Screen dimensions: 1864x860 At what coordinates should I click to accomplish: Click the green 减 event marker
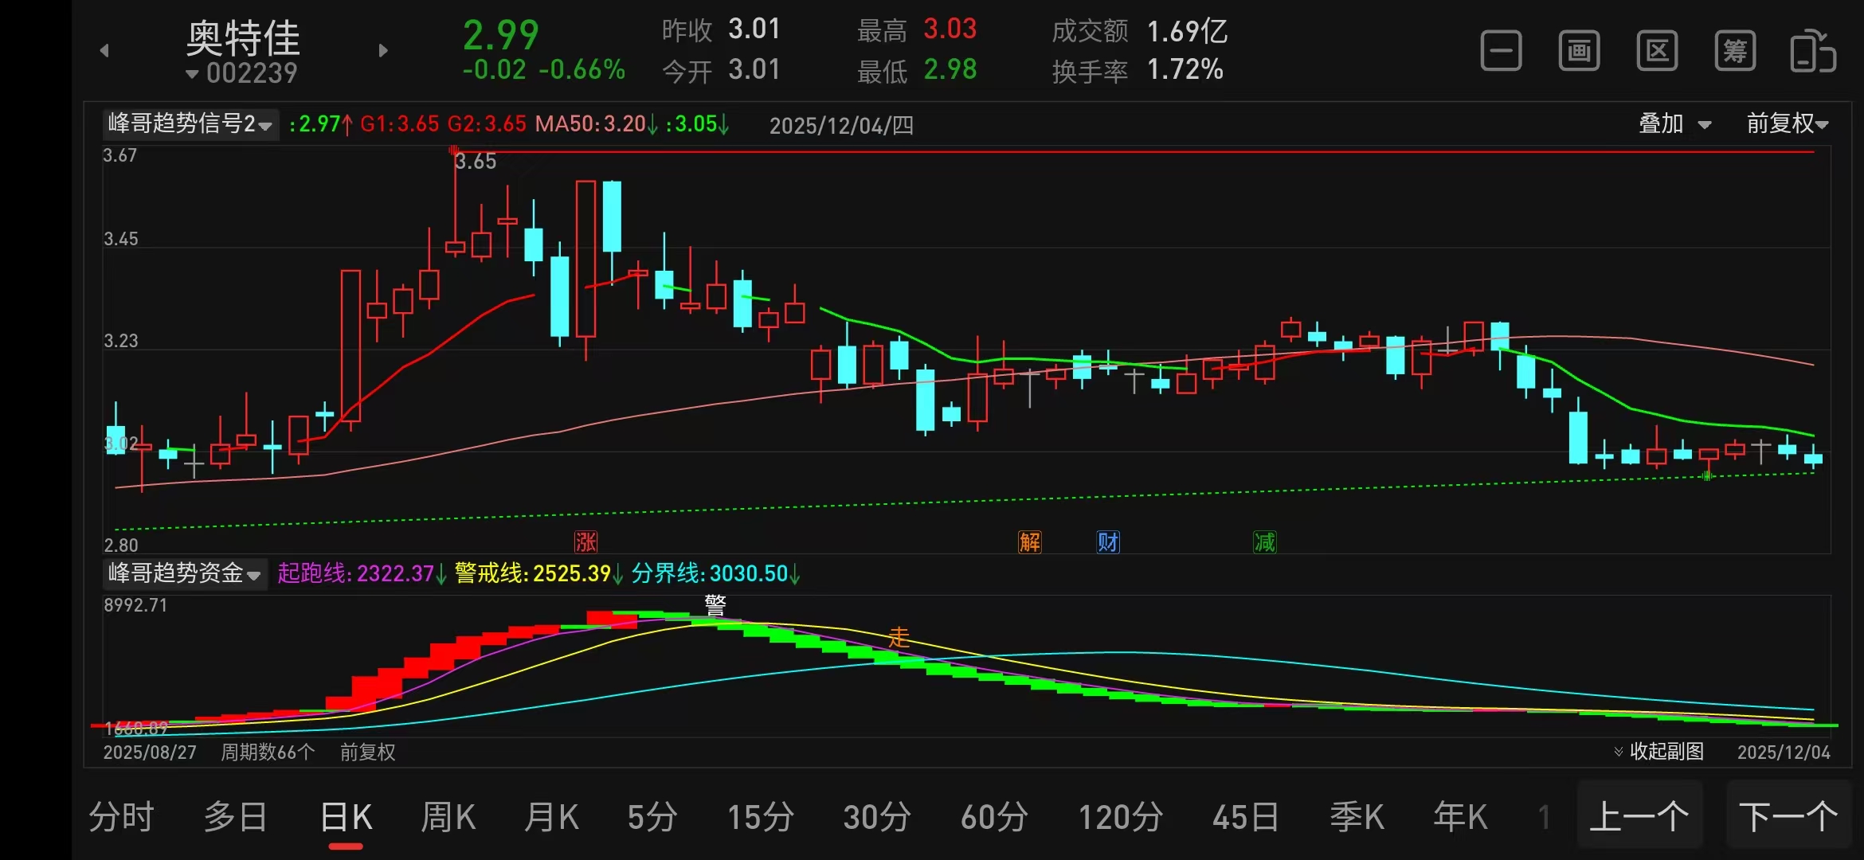[x=1264, y=542]
